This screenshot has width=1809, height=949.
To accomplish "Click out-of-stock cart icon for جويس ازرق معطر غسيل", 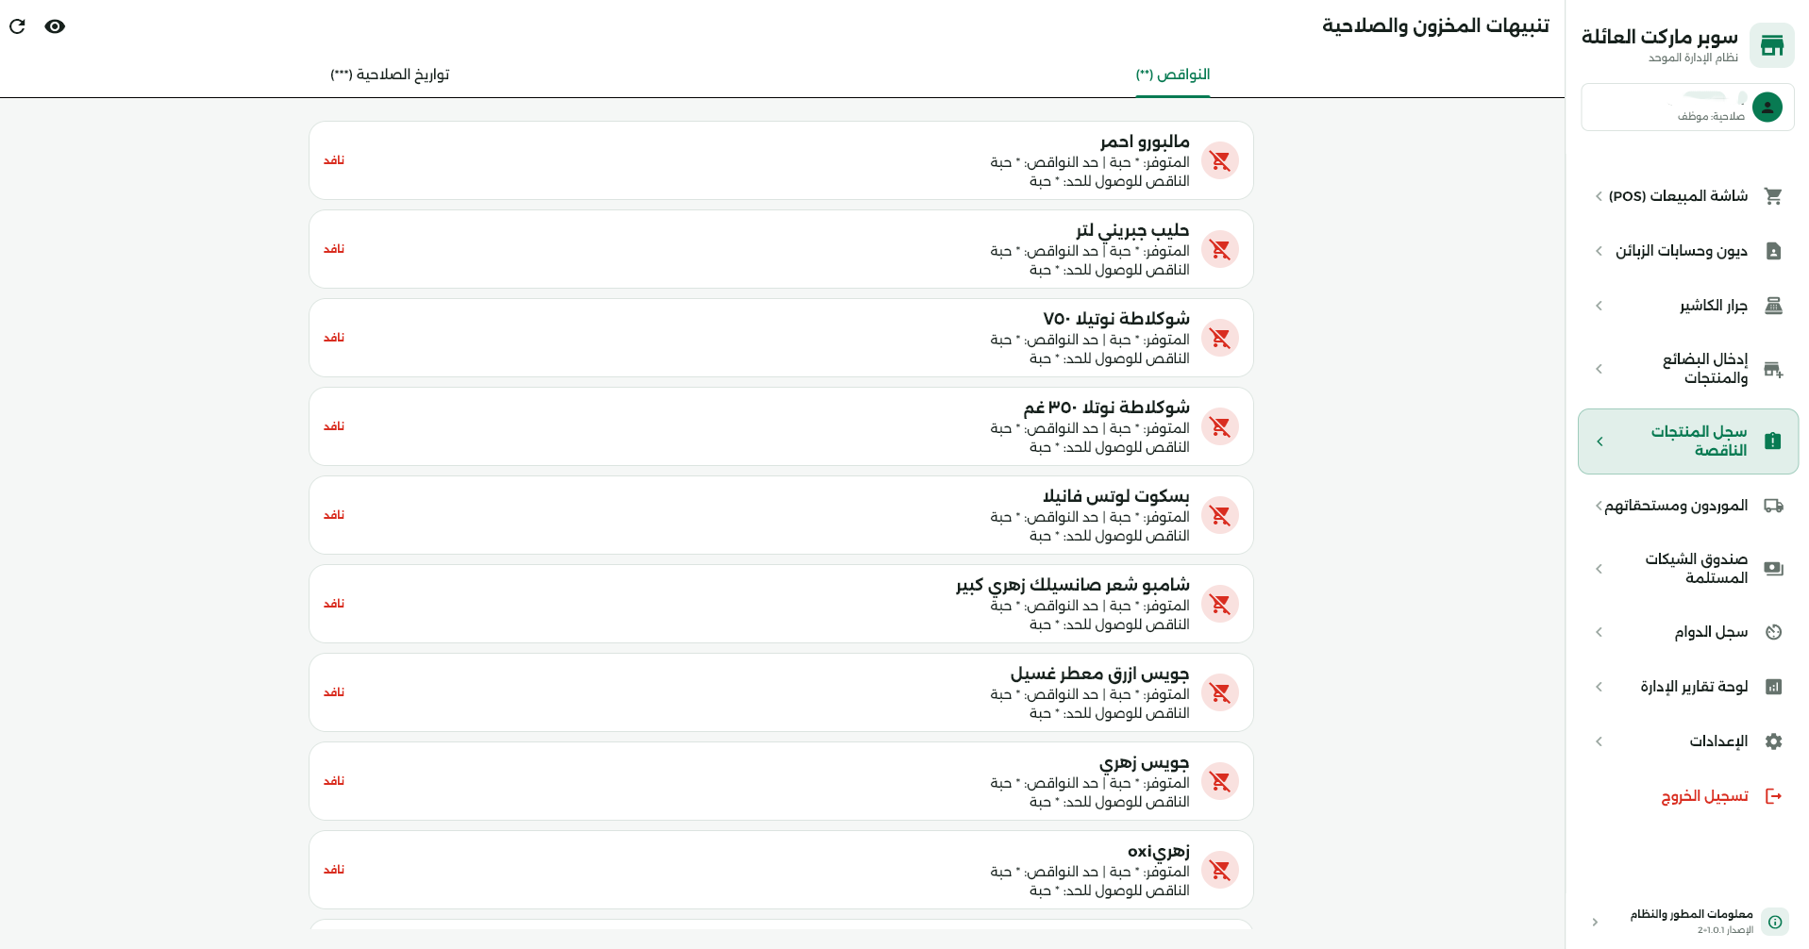I will (x=1220, y=692).
